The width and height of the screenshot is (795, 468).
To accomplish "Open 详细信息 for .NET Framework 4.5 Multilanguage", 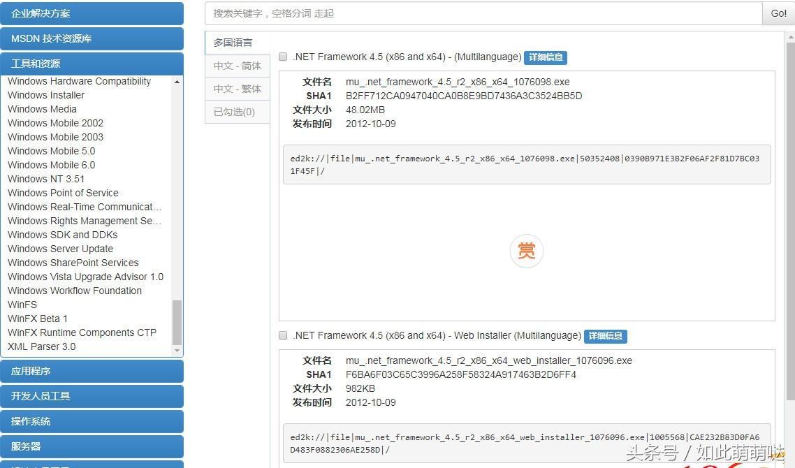I will [x=546, y=57].
